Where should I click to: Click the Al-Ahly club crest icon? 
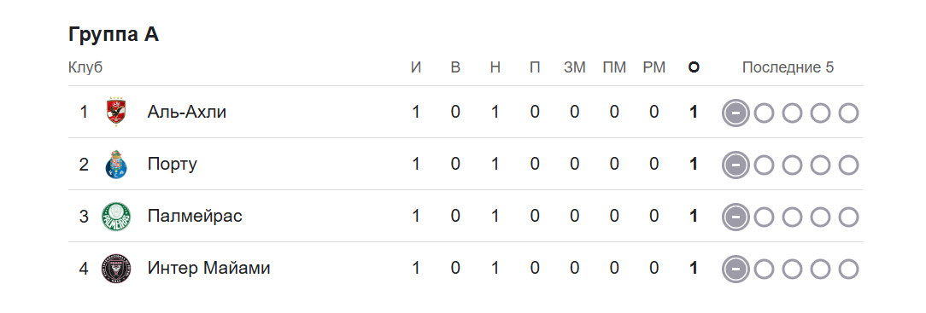(116, 112)
